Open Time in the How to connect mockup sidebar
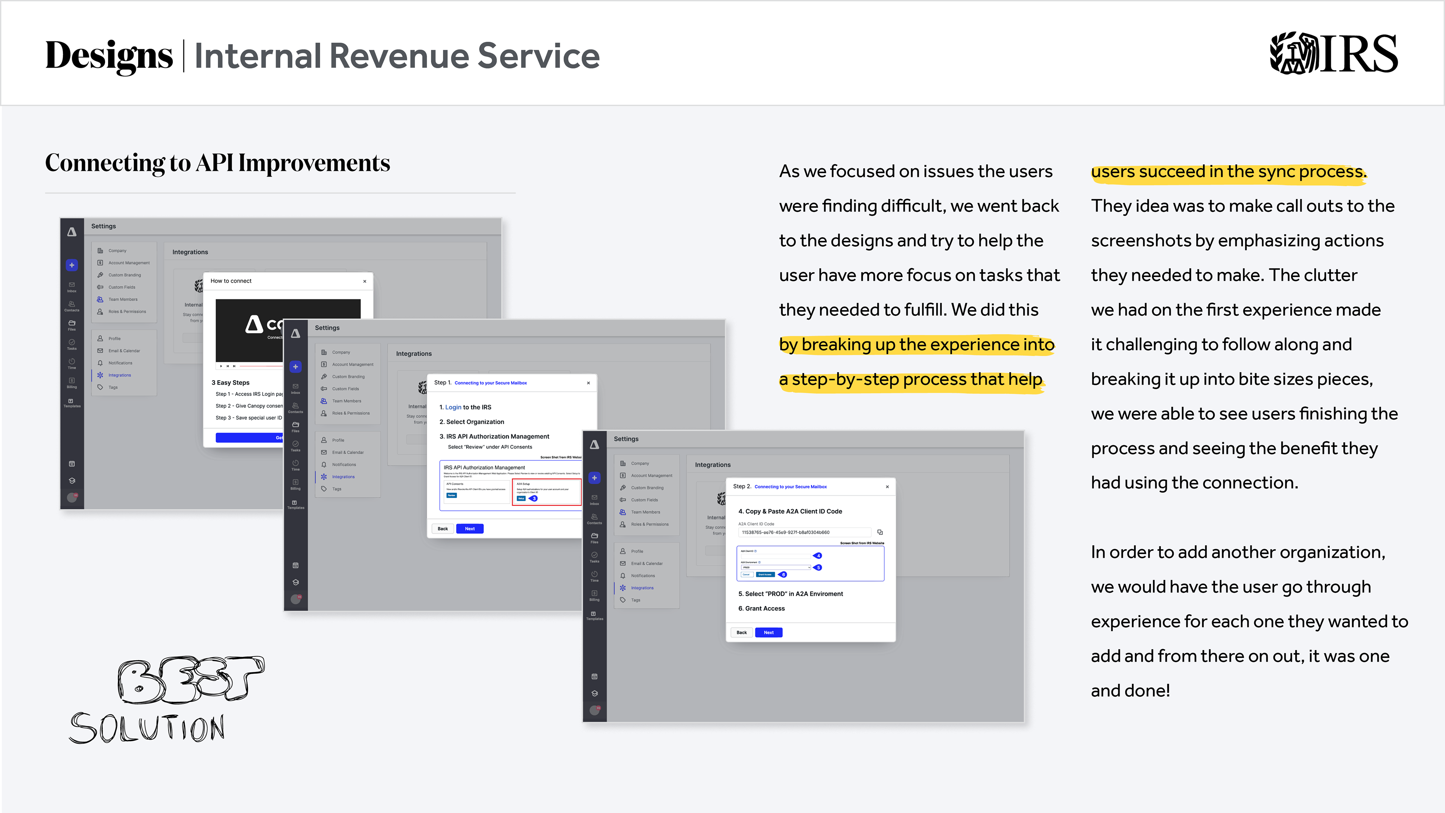This screenshot has width=1445, height=813. 72,364
